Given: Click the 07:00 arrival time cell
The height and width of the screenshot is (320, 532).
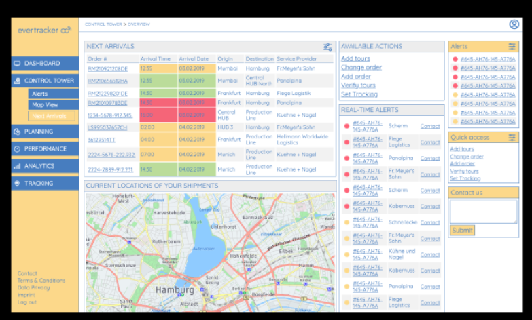Looking at the screenshot, I should pyautogui.click(x=158, y=155).
